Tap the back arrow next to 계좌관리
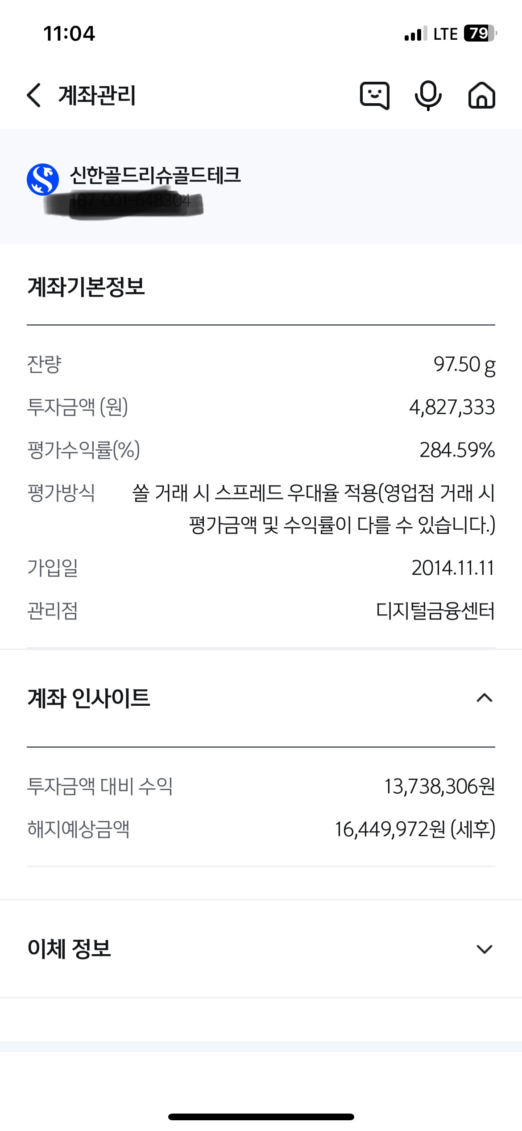The height and width of the screenshot is (1131, 522). click(34, 95)
